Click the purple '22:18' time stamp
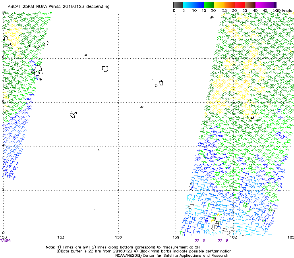 [x=223, y=241]
